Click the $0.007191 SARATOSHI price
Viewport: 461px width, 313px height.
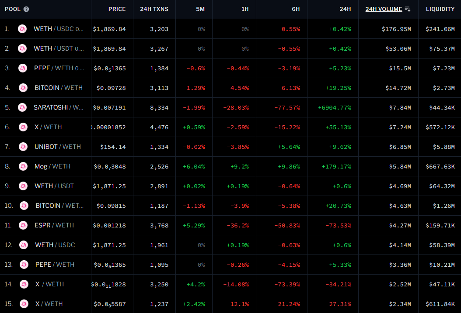coord(109,108)
